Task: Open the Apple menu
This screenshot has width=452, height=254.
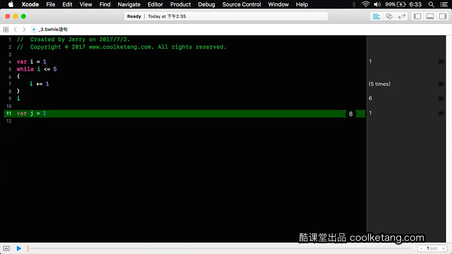Action: coord(11,4)
